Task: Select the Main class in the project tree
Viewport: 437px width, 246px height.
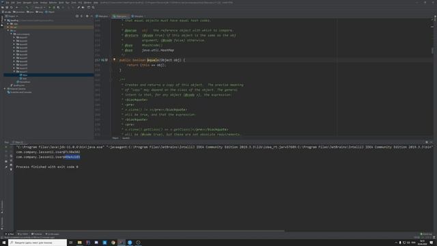Action: (23, 75)
